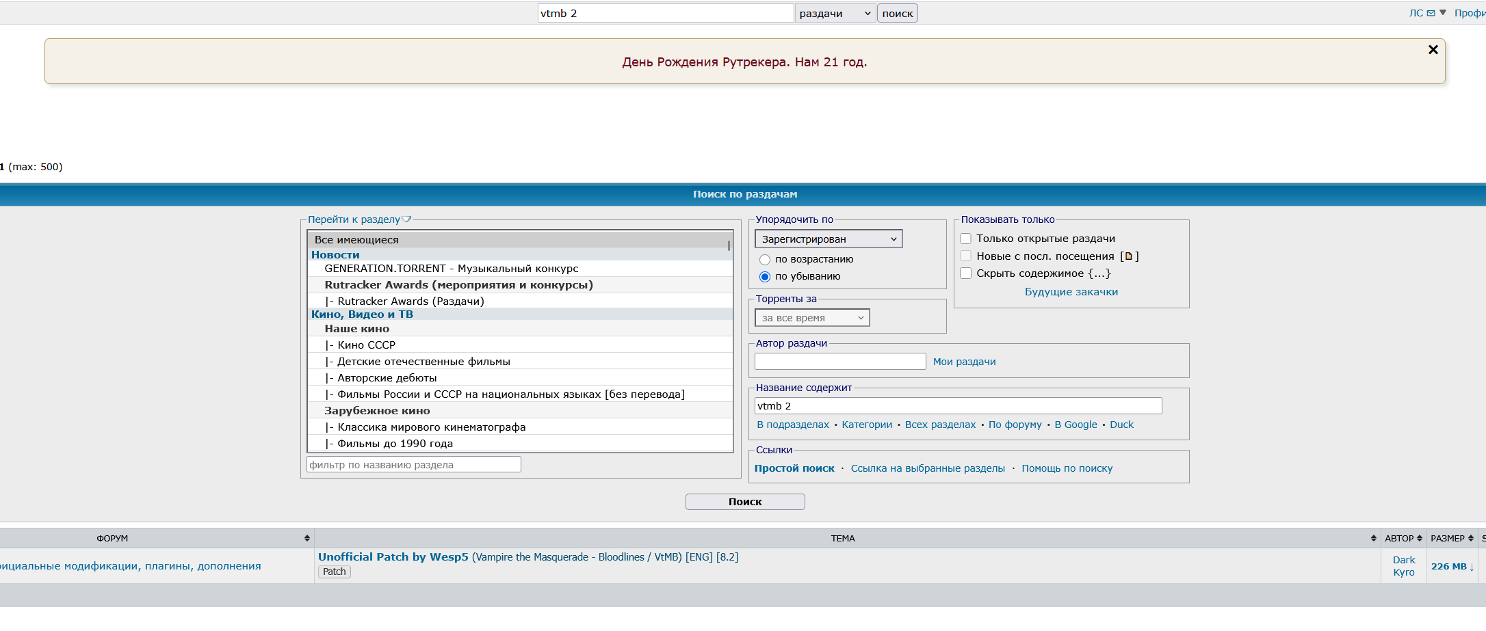Viewport: 1486px width, 631px height.
Task: Select GENERATION.TORRENT - Музыкальный конкурс
Action: (520, 269)
